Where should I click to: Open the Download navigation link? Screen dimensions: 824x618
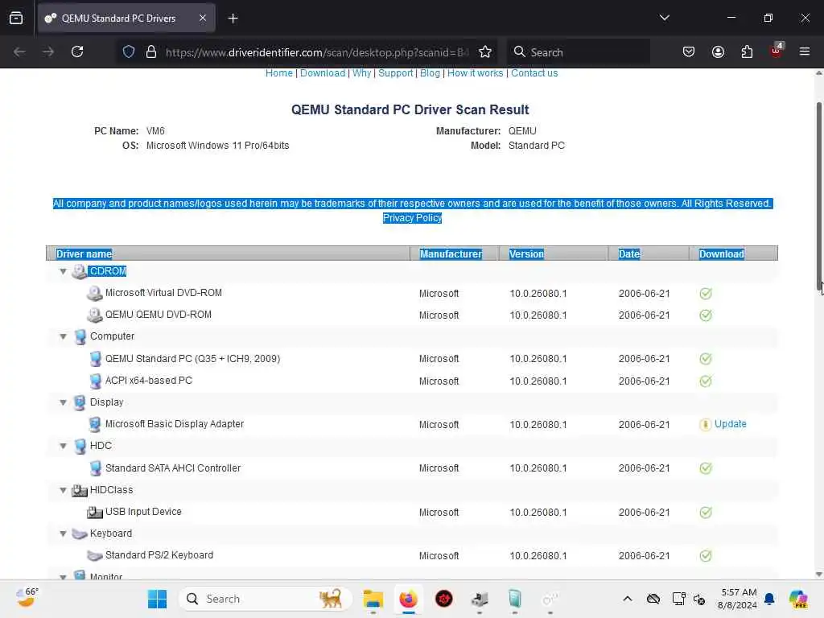[323, 73]
